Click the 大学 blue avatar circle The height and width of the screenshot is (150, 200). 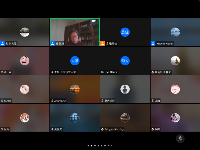75,61
